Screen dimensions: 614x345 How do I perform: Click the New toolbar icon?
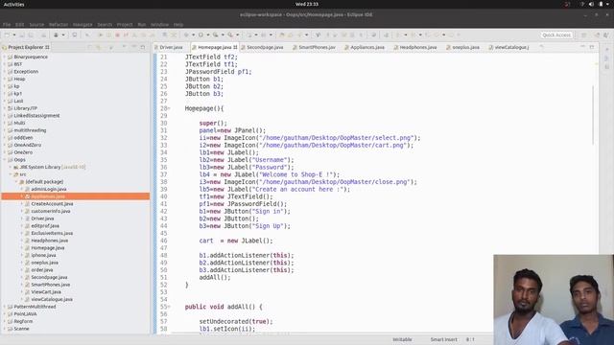click(x=7, y=34)
